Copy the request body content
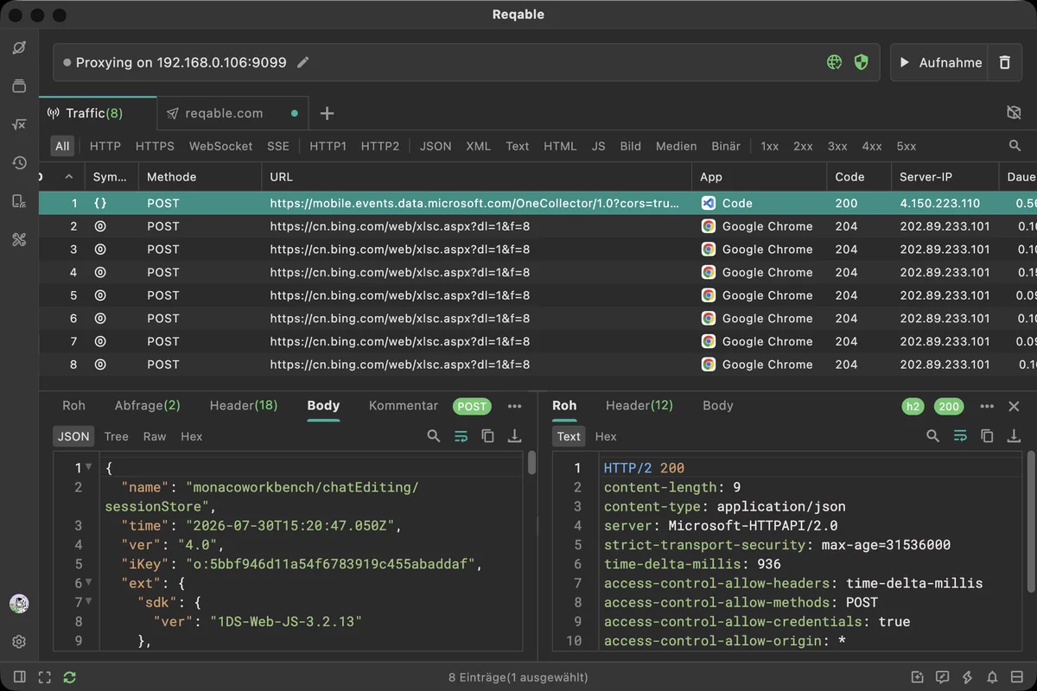 [487, 436]
